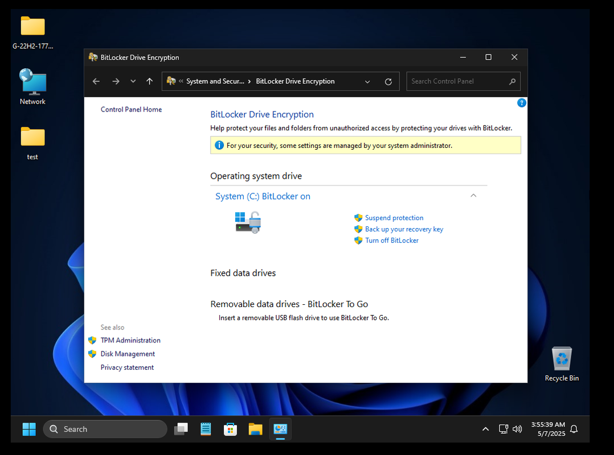Click Suspend protection
This screenshot has width=614, height=455.
tap(394, 218)
